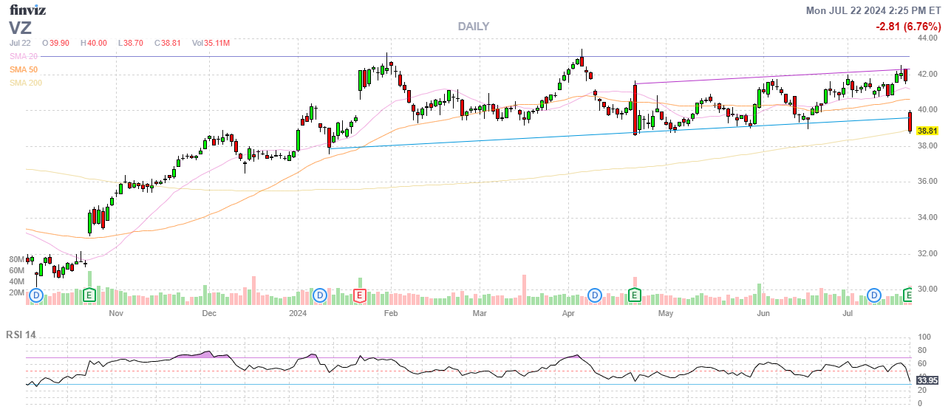Click the -2.81 (6.76%) price change
Image resolution: width=951 pixels, height=415 pixels.
[907, 27]
